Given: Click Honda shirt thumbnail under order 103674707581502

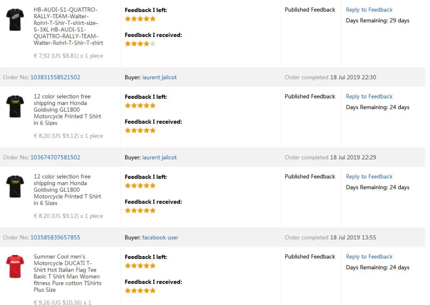Looking at the screenshot, I should point(15,186).
